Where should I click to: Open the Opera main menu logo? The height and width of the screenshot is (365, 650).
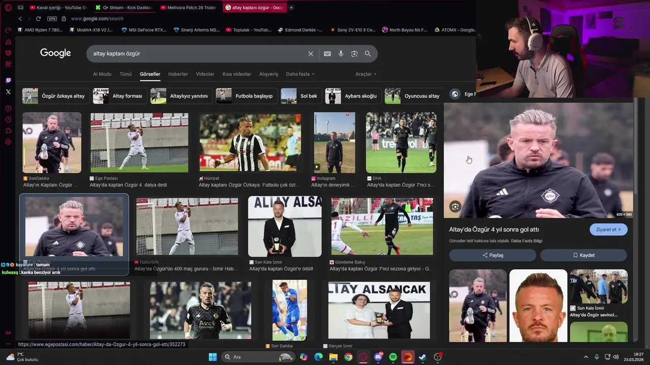point(8,8)
